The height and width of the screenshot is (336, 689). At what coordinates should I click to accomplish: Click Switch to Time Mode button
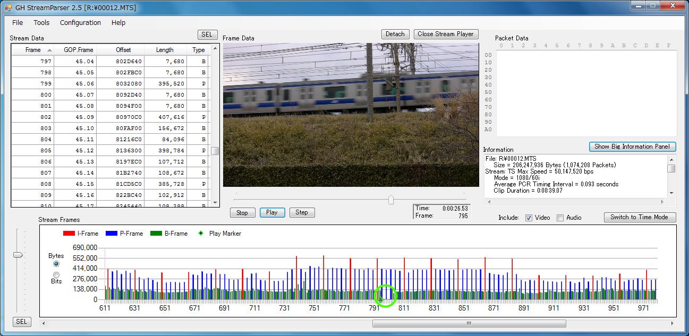pos(640,217)
